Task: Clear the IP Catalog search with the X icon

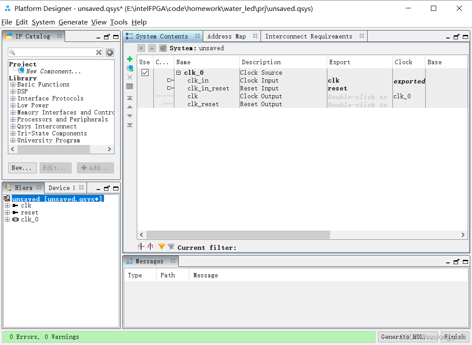Action: [99, 52]
